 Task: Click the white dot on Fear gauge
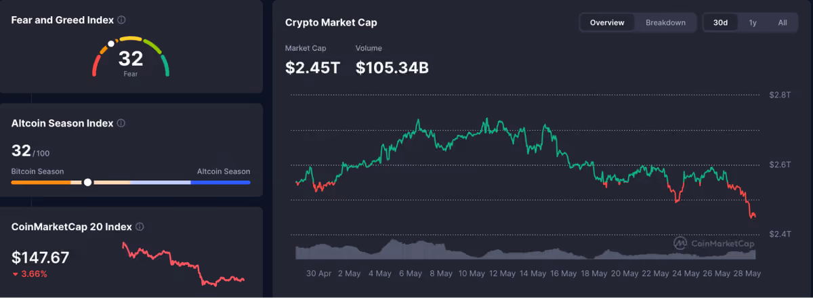click(x=111, y=44)
